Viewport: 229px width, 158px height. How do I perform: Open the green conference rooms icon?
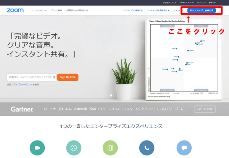tap(110, 148)
